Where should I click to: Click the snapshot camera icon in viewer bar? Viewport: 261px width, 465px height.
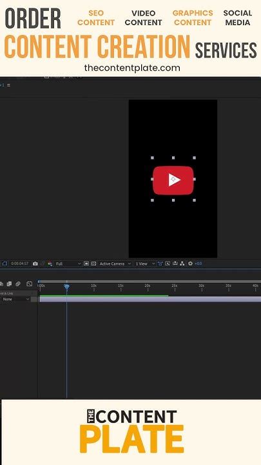[x=35, y=263]
